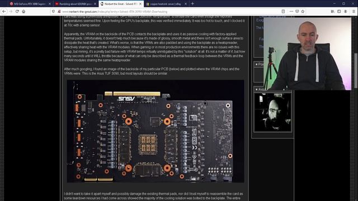Bookmark this page with the star icon
Screen dimensions: 358x201
click(303, 11)
